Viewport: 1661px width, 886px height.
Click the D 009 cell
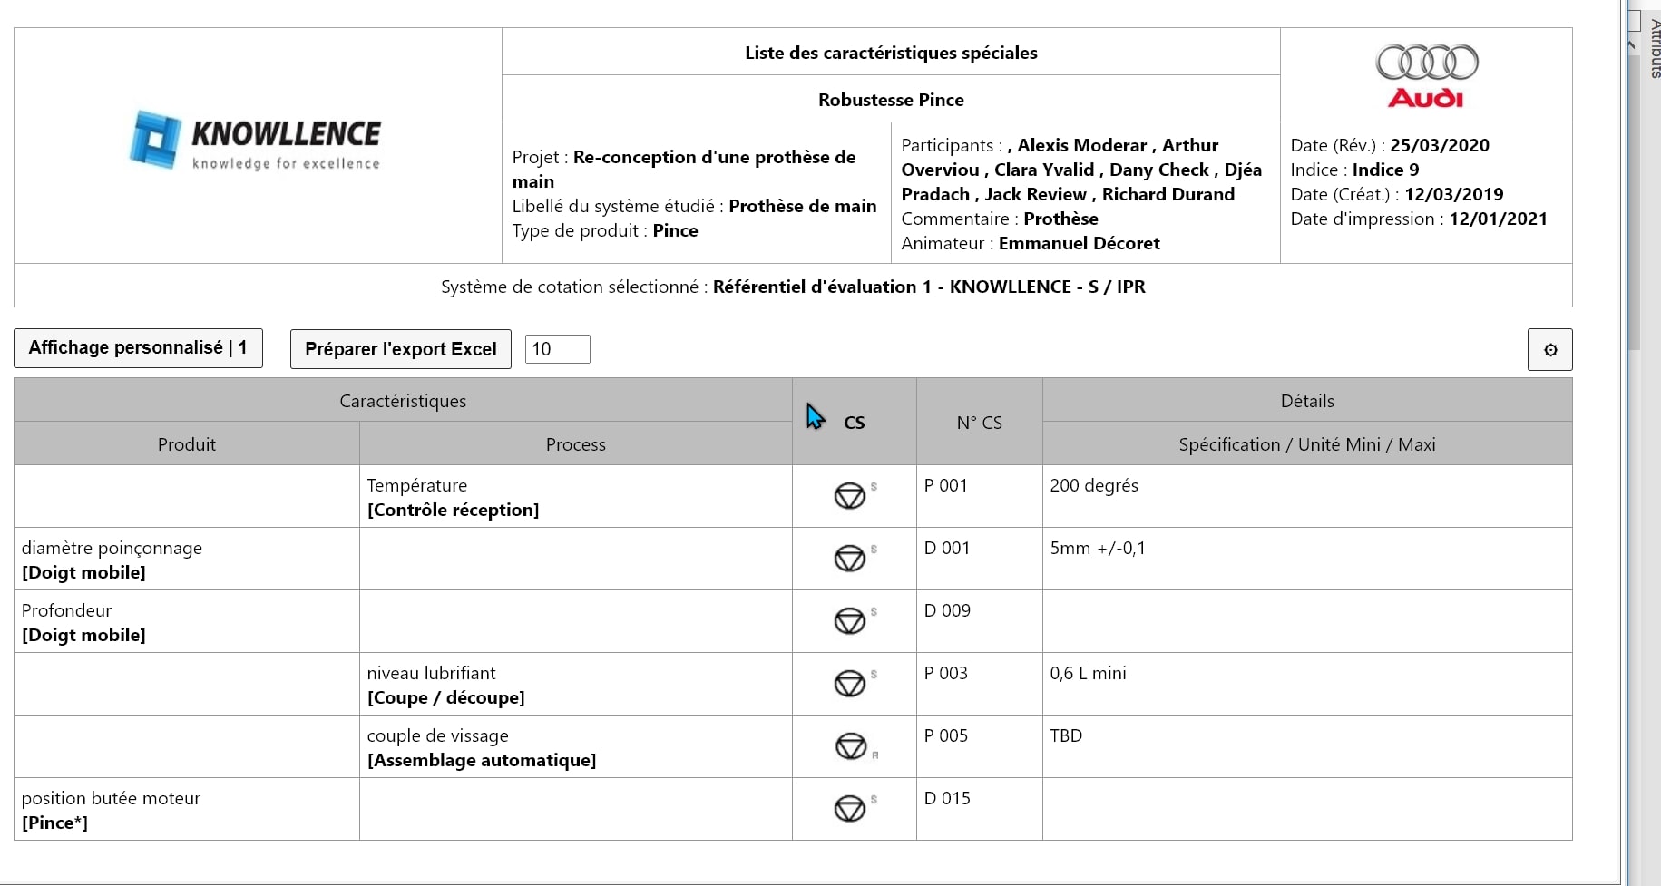[x=980, y=622]
